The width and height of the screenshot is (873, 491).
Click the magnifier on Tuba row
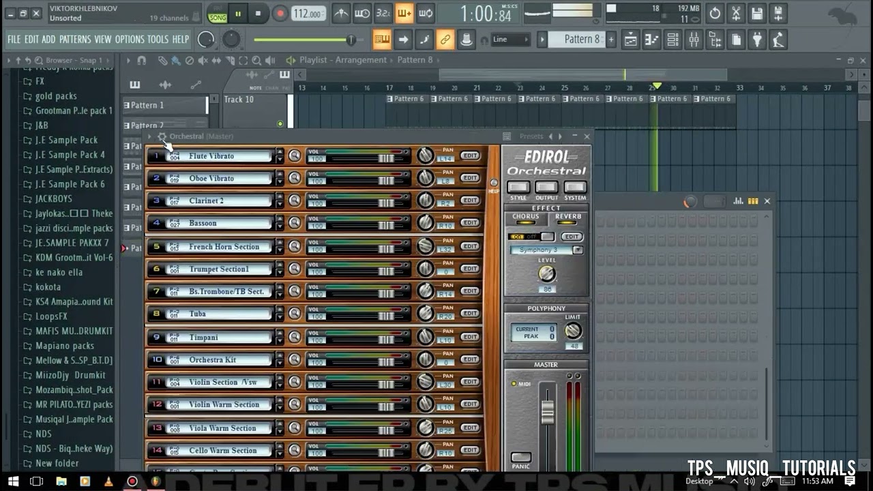[x=295, y=314]
